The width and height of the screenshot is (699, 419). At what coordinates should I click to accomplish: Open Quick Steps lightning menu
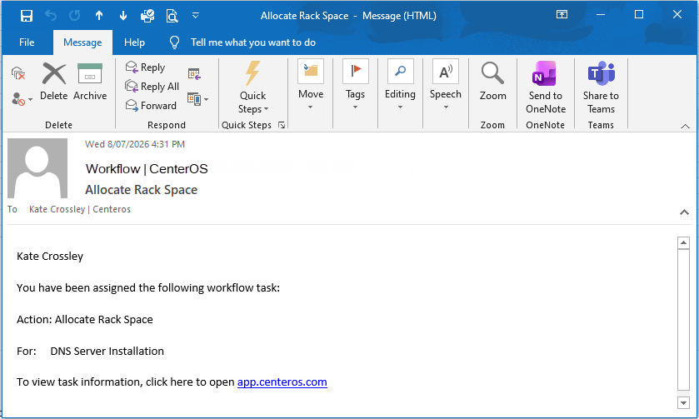(x=252, y=87)
